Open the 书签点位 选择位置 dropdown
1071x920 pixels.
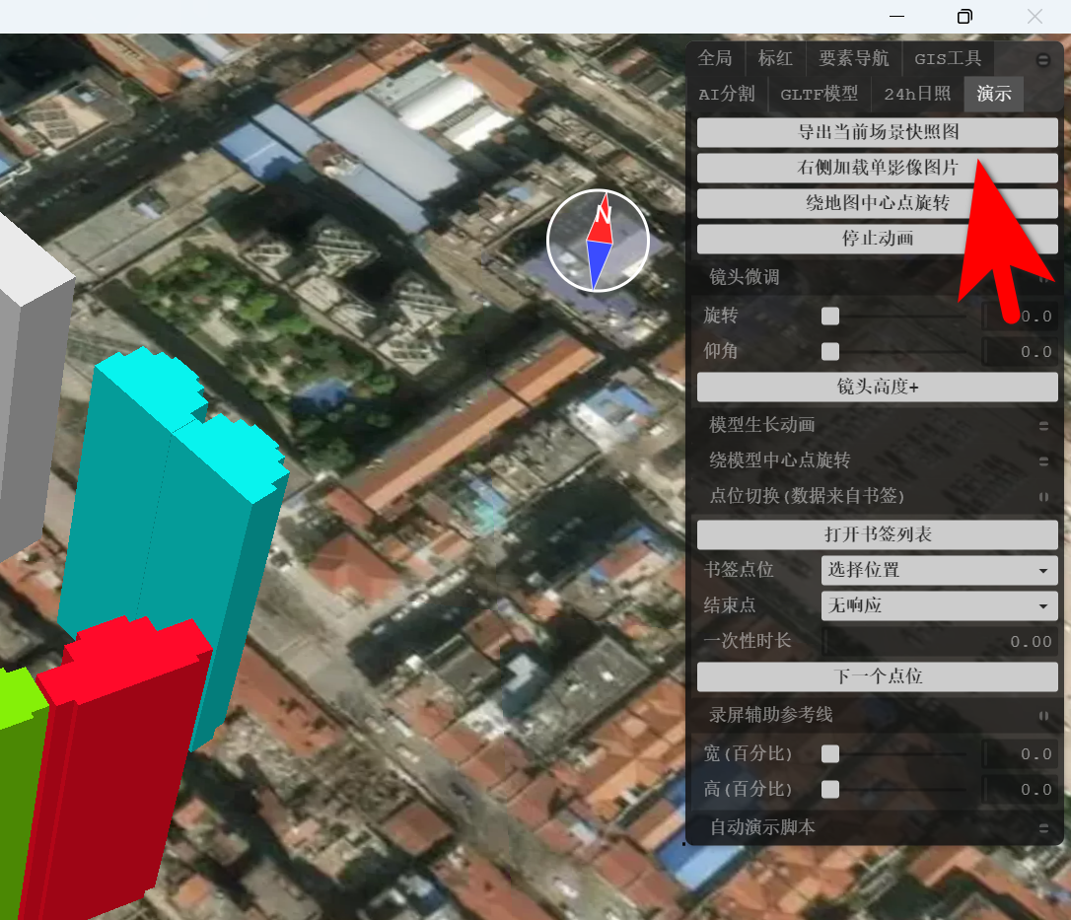939,570
